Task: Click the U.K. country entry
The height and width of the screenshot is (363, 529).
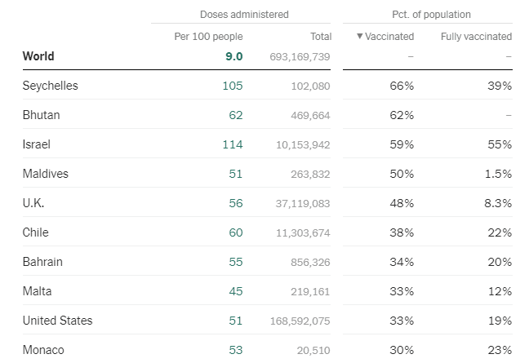Action: pyautogui.click(x=33, y=203)
